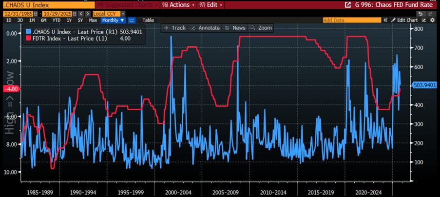Redo the chart change
The image size is (440, 197).
pyautogui.click(x=430, y=14)
